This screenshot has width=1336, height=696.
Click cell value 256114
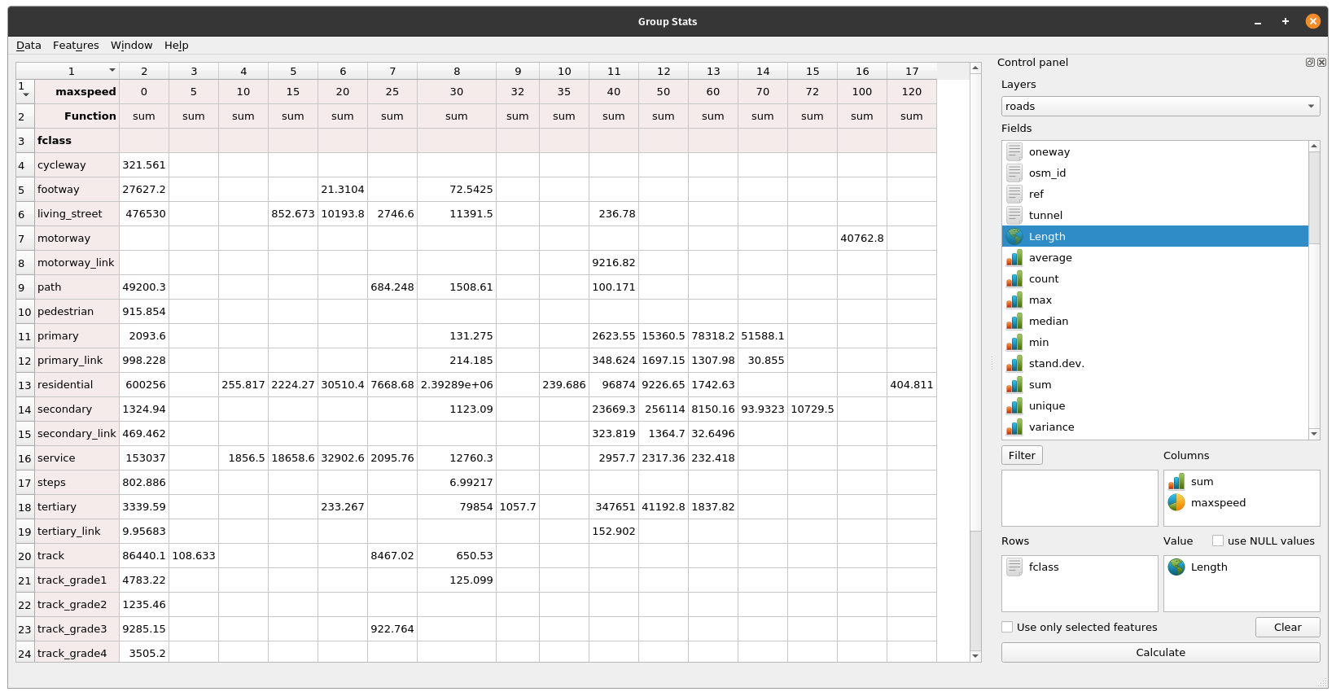664,409
